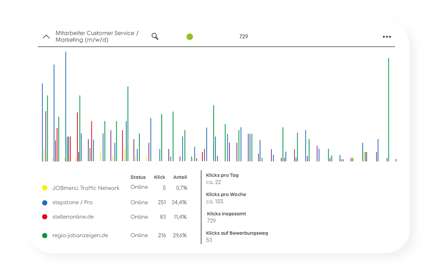Image resolution: width=437 pixels, height=273 pixels.
Task: Click the red stellenonline.de legend dot
Action: tap(45, 217)
